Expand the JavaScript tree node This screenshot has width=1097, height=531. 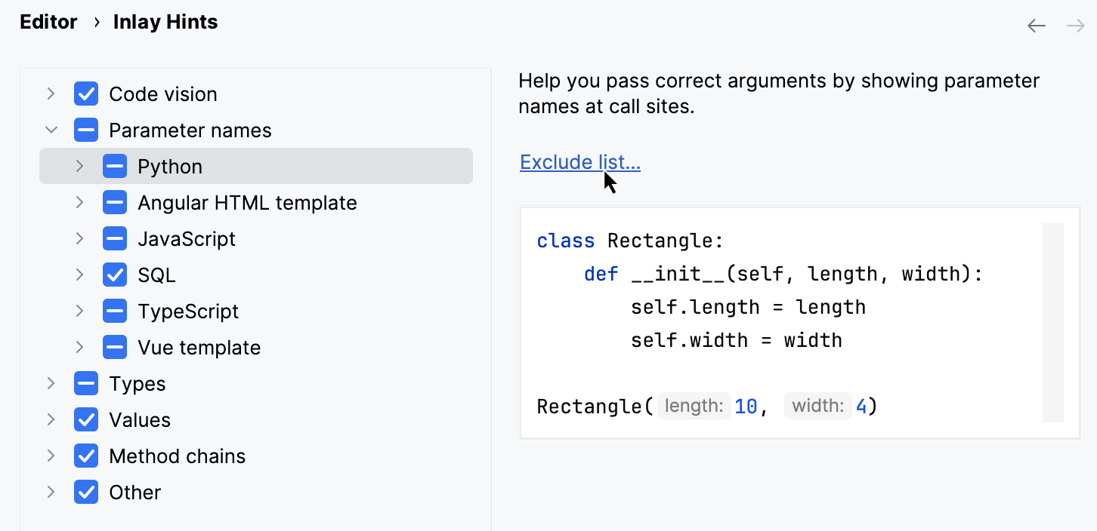79,238
